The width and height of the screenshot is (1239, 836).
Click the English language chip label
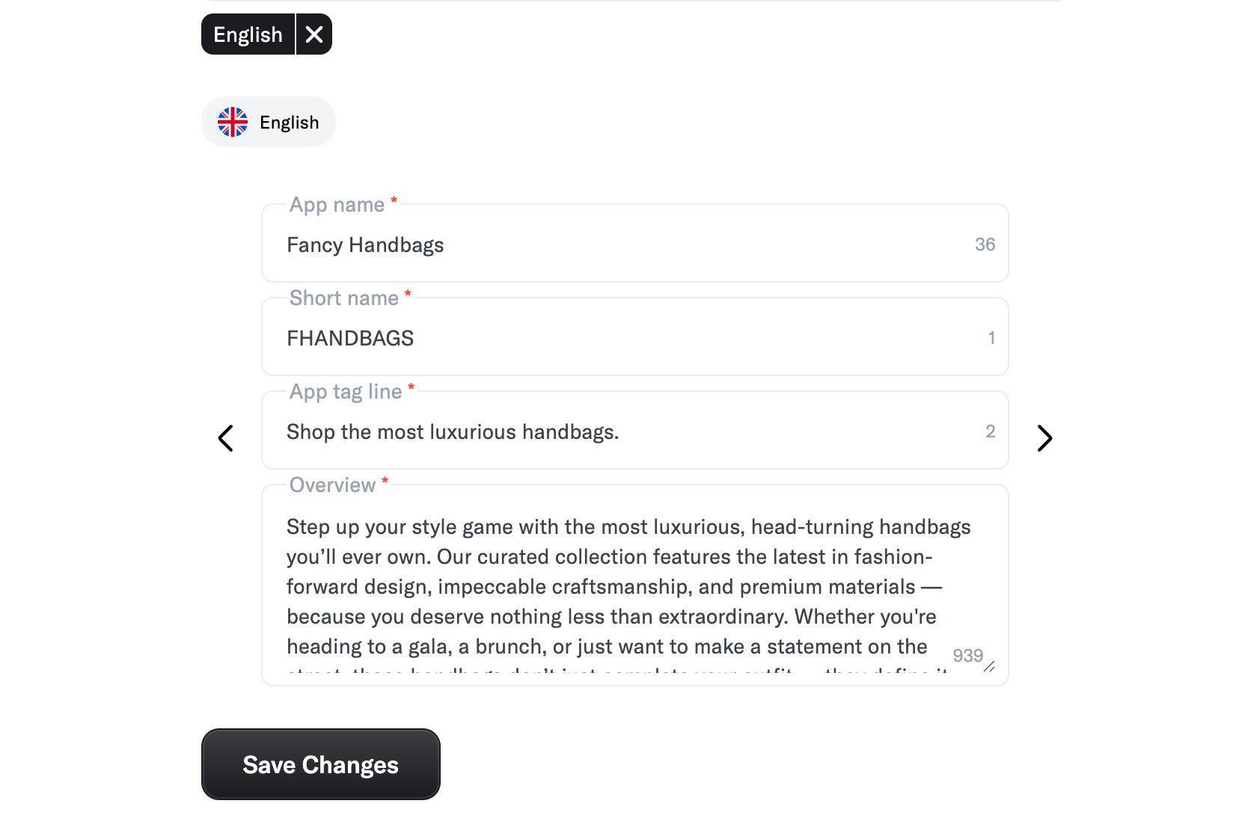click(248, 34)
